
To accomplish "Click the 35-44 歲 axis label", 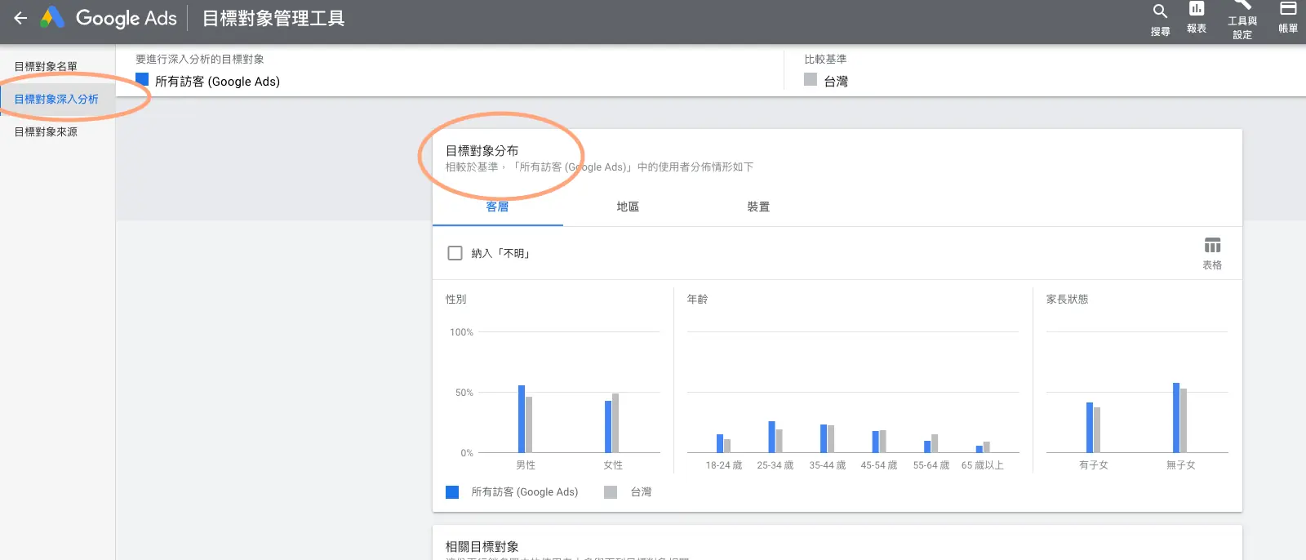I will pyautogui.click(x=828, y=465).
